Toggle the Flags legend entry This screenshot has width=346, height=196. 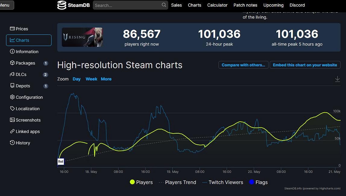pyautogui.click(x=259, y=182)
